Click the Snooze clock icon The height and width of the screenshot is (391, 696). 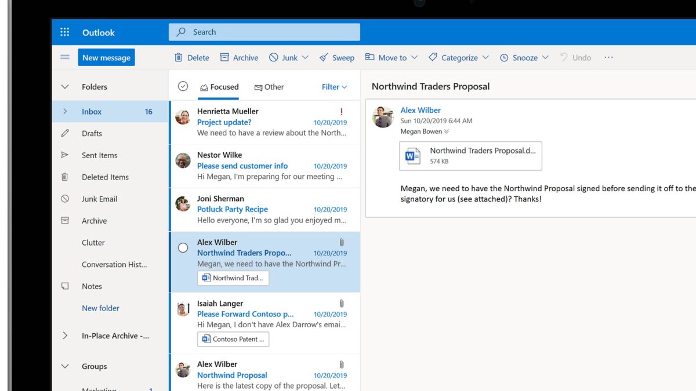coord(504,57)
